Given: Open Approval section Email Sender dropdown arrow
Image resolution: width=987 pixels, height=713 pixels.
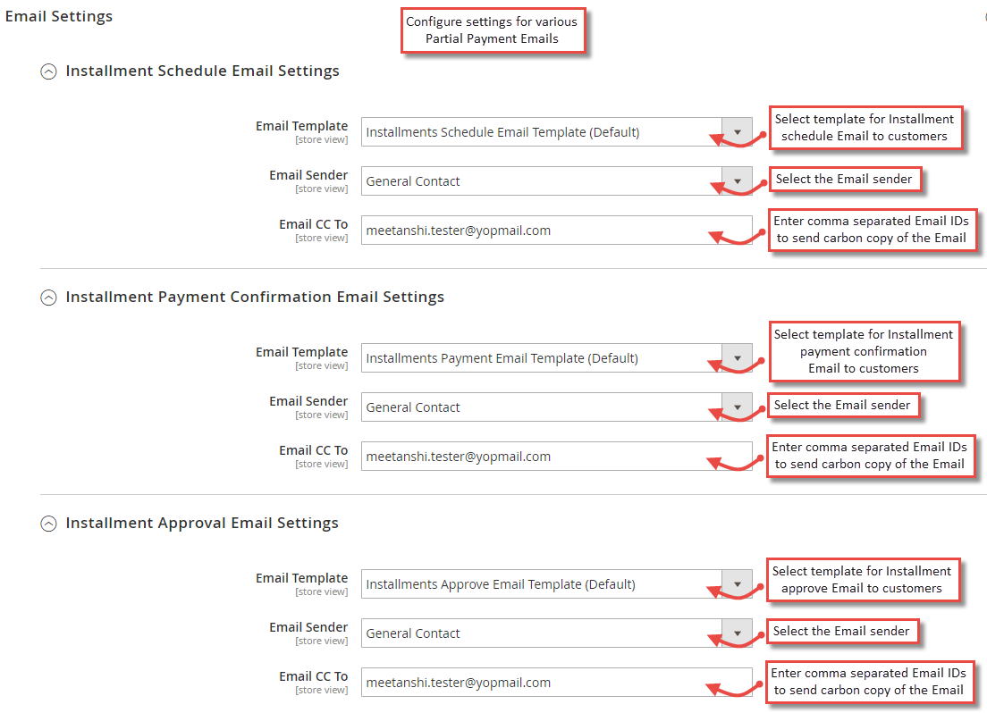Looking at the screenshot, I should click(737, 633).
